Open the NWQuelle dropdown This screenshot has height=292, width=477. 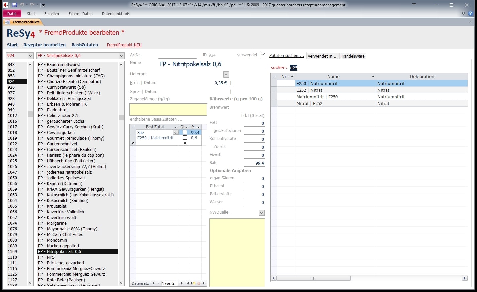point(262,213)
